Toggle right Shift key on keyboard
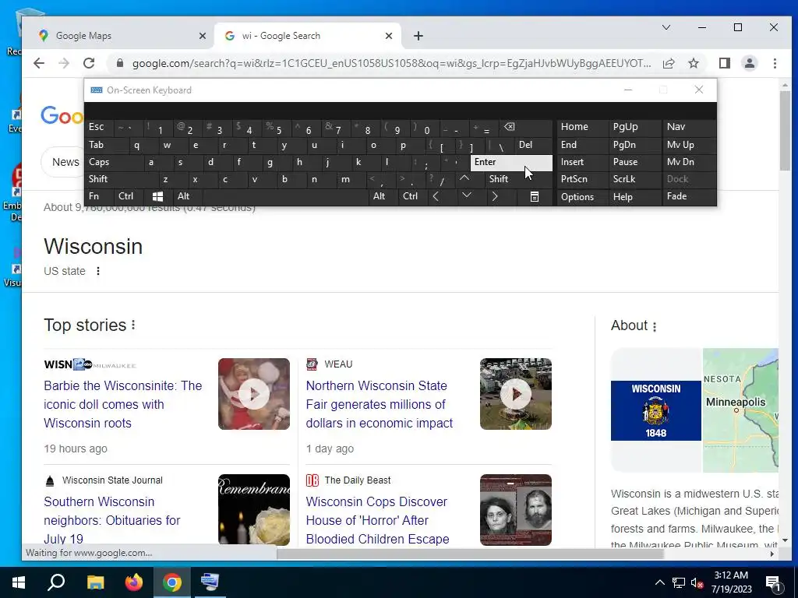 click(518, 179)
